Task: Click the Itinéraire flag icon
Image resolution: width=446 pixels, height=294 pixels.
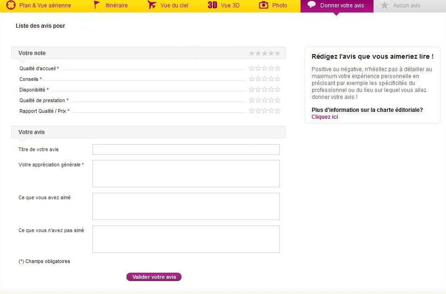Action: pyautogui.click(x=96, y=6)
